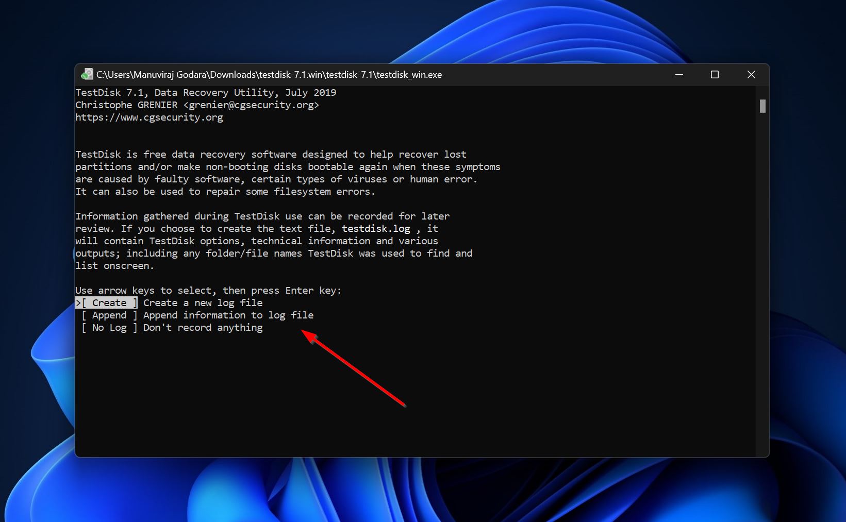Image resolution: width=846 pixels, height=522 pixels.
Task: Click the 'Christophe GRENIER' author name
Action: (126, 105)
